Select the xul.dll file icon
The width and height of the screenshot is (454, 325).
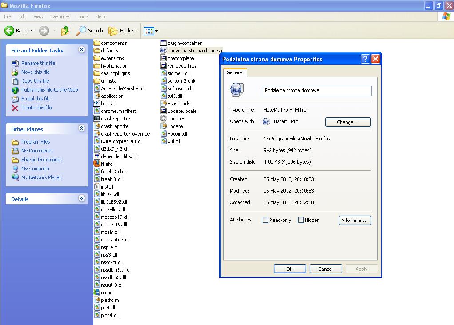point(163,141)
